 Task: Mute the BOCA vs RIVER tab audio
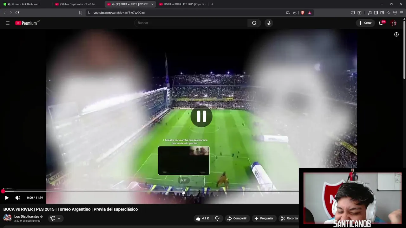[x=113, y=4]
